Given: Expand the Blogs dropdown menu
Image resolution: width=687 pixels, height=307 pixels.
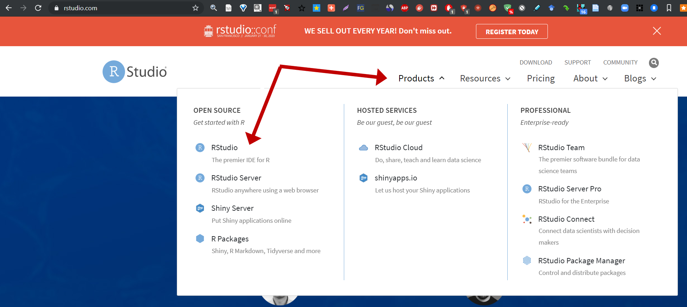Looking at the screenshot, I should pos(640,78).
